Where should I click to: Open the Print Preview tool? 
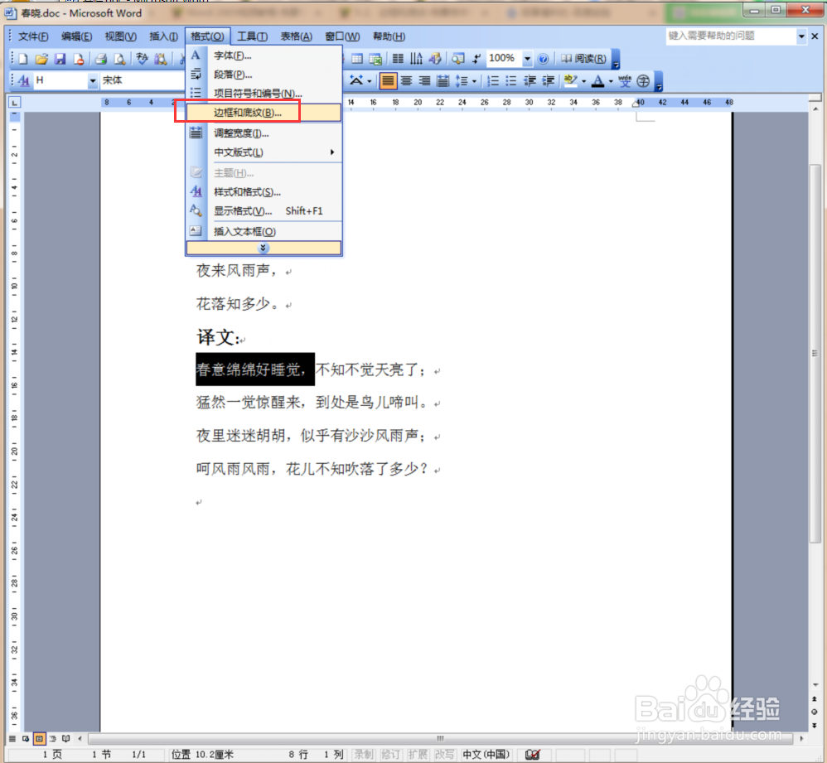118,58
